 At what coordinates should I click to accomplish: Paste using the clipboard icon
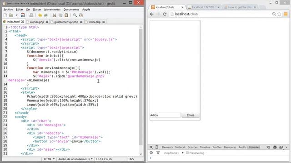tap(66, 15)
